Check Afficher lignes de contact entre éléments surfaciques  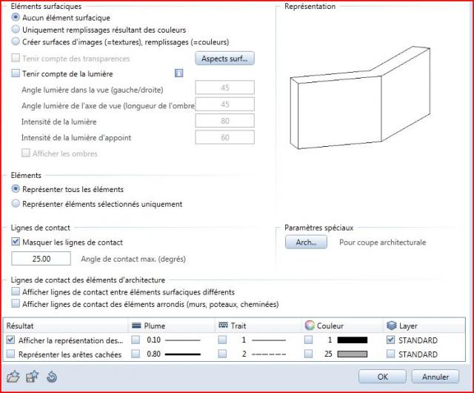tap(16, 292)
